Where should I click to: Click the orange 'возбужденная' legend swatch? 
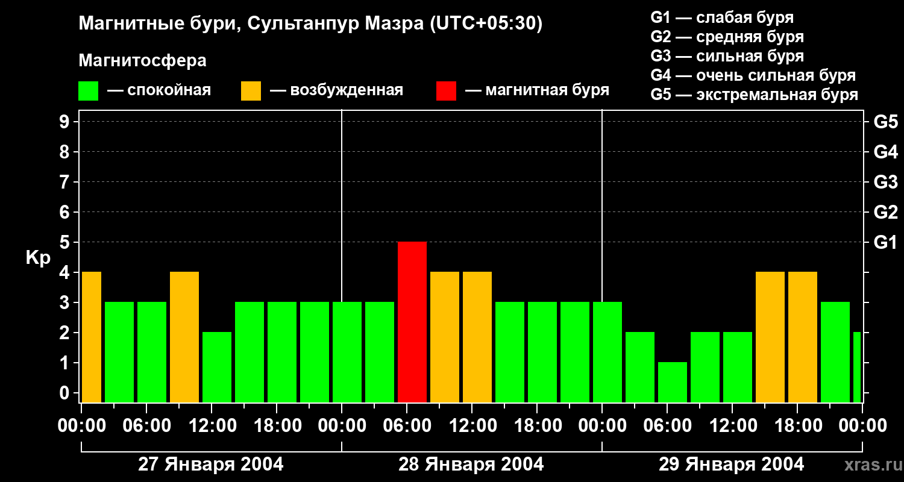(251, 91)
